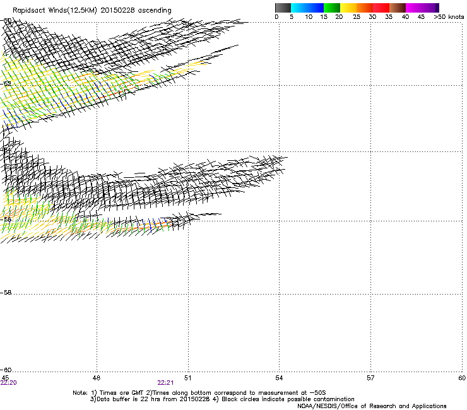Viewport: 467px width, 410px height.
Task: Click the cyan-blue 5-15 knots color band
Action: (307, 8)
